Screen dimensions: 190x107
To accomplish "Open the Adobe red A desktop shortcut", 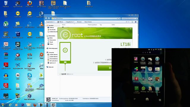I will coord(6,46).
